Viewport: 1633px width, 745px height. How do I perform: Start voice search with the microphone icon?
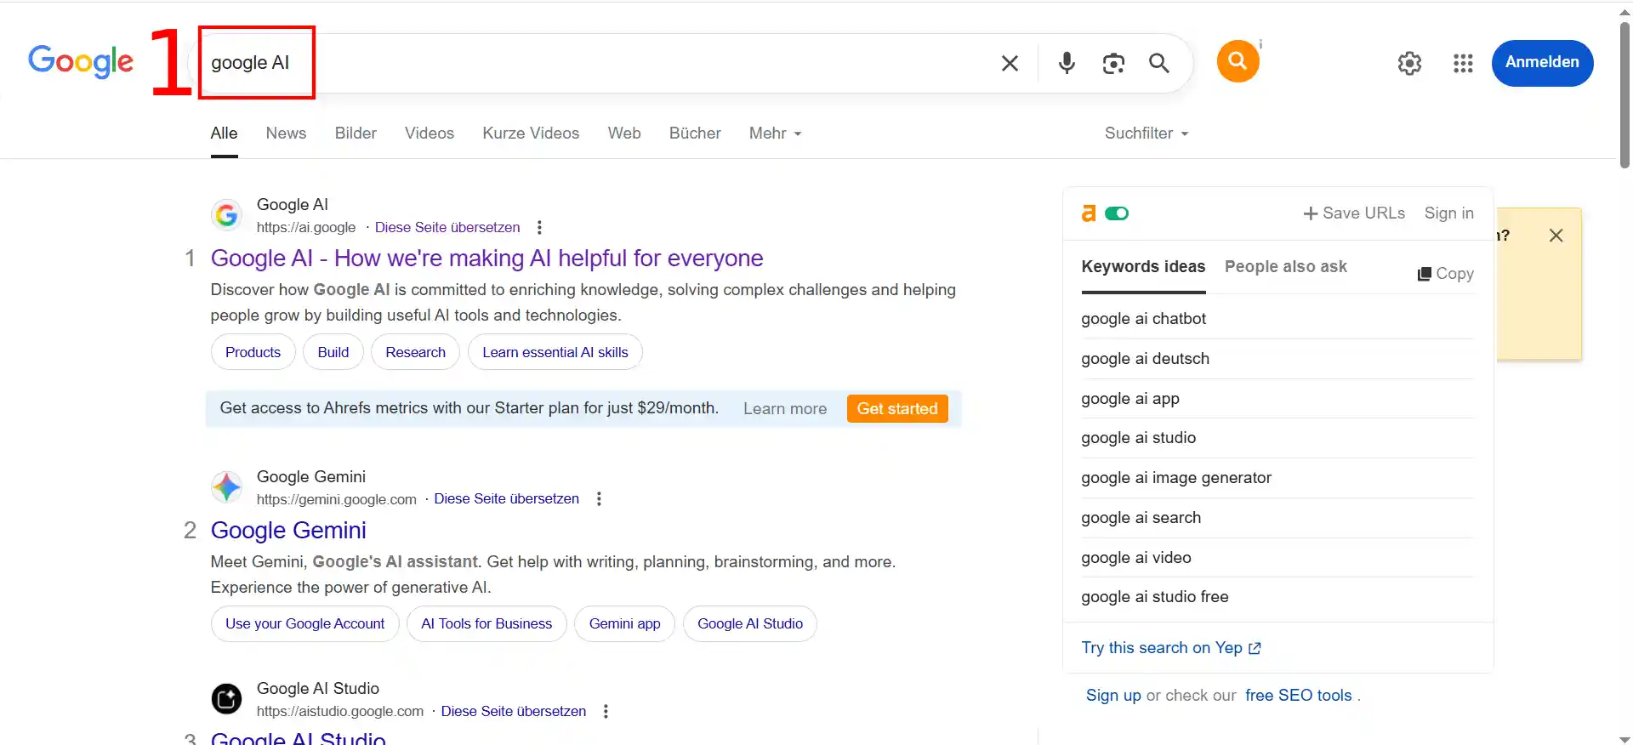coord(1067,63)
